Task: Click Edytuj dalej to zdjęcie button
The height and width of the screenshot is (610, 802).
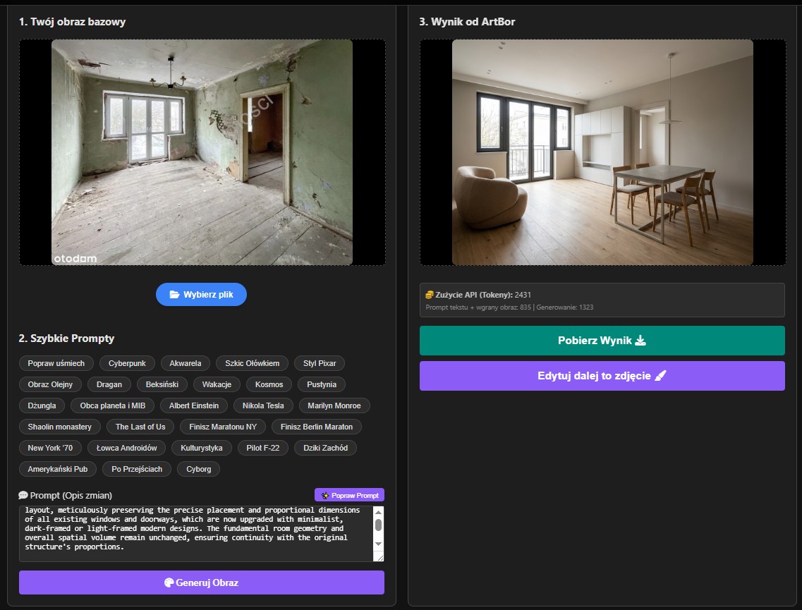Action: 602,376
